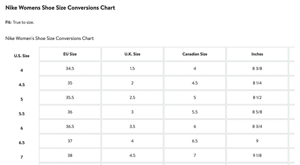Select the EU size 36.5 cell
Screen dimensions: 300x165
[x=70, y=127]
